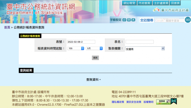Screen dimensions: 191x108
Task: Select the phone number 04-22289111 text
Action: tap(127, 92)
